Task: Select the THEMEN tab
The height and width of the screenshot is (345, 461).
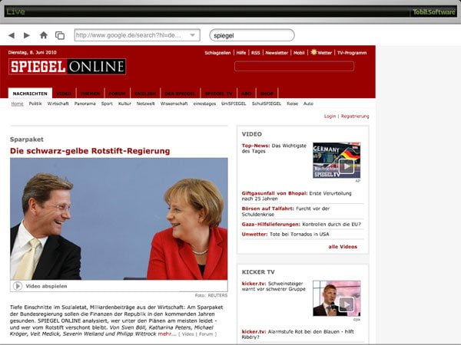Action: pos(90,94)
